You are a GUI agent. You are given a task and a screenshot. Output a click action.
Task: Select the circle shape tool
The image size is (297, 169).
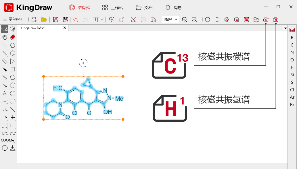pyautogui.click(x=5, y=148)
